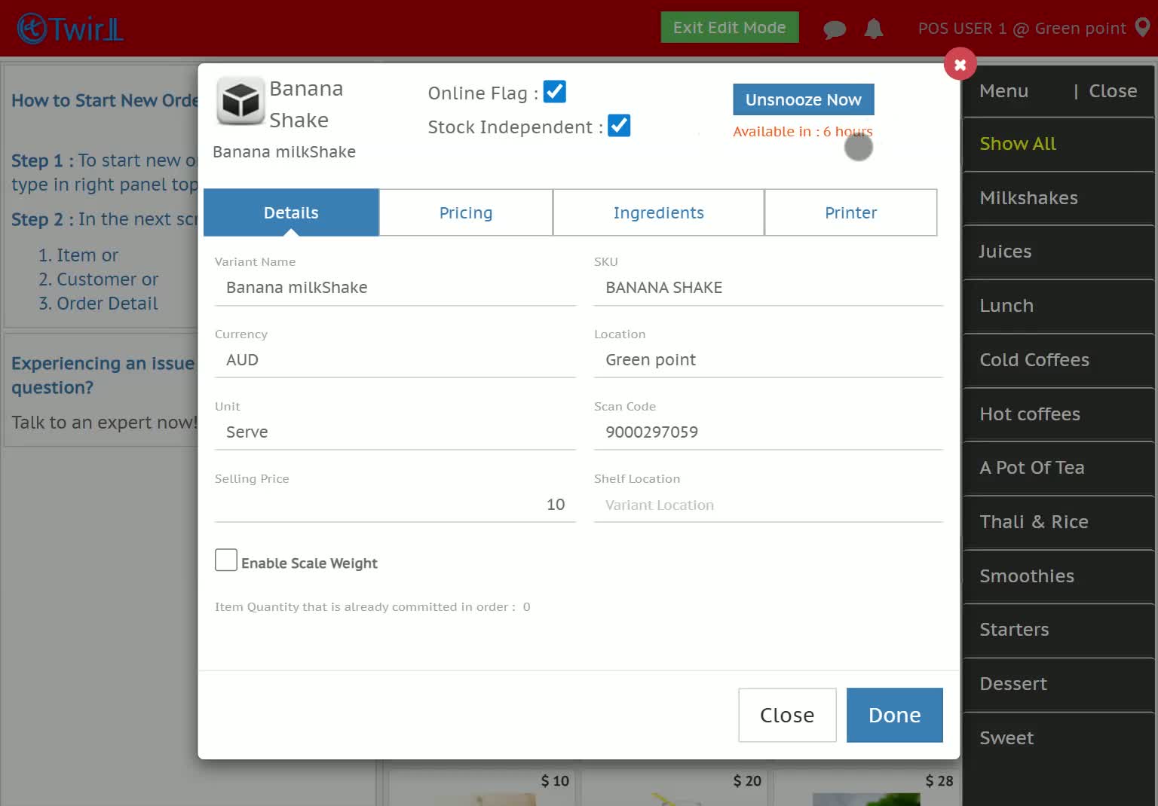Click Exit Edit Mode button
The width and height of the screenshot is (1158, 806).
729,28
